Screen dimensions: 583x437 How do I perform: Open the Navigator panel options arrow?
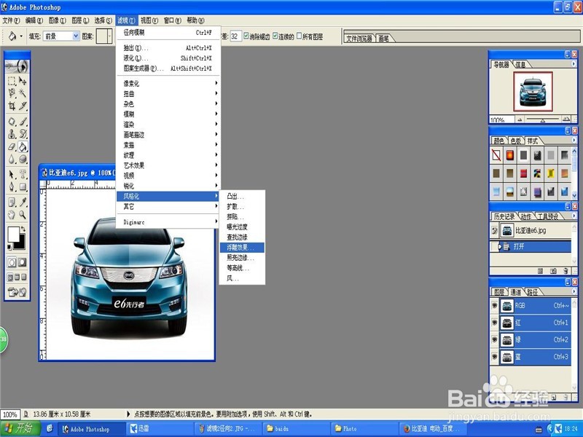[574, 64]
